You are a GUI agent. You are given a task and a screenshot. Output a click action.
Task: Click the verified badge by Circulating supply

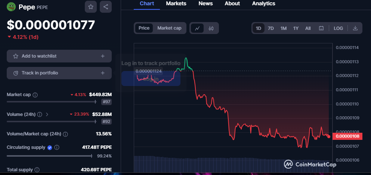click(x=50, y=148)
